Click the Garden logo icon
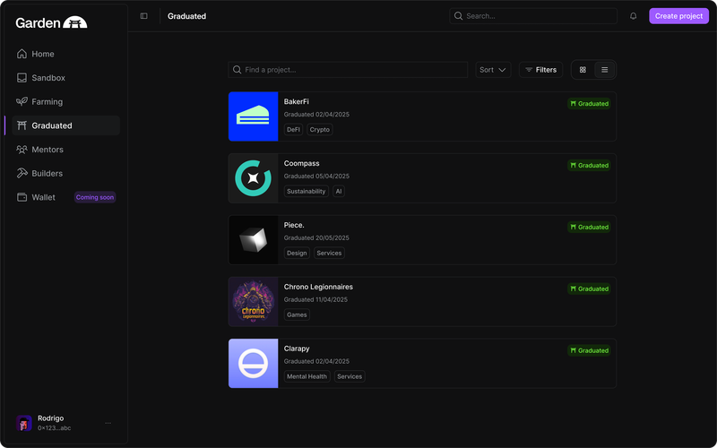 pos(75,22)
